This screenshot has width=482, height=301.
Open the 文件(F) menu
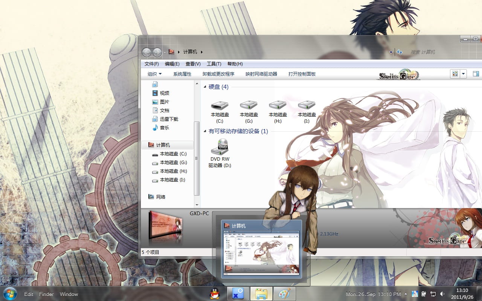pos(151,64)
